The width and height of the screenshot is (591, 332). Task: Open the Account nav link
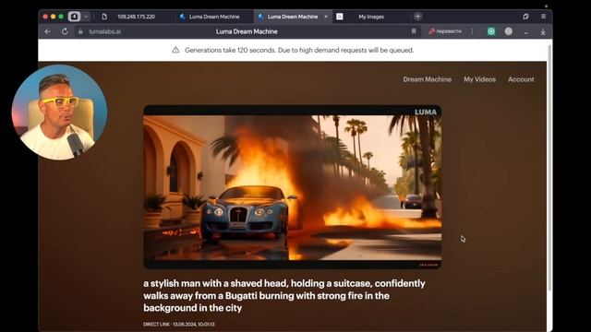521,79
